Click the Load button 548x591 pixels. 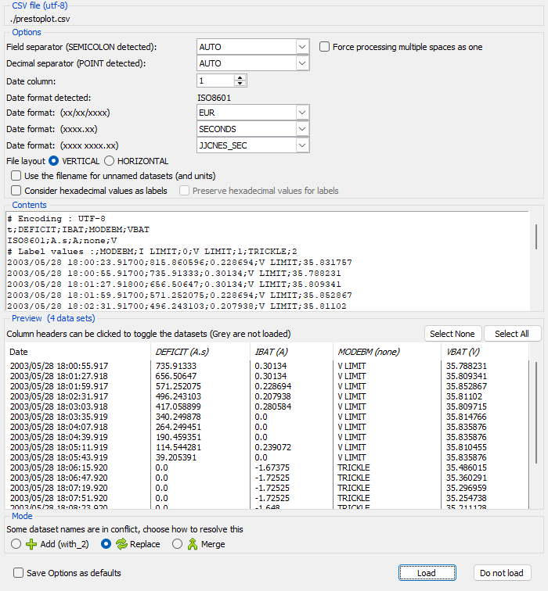(x=427, y=573)
